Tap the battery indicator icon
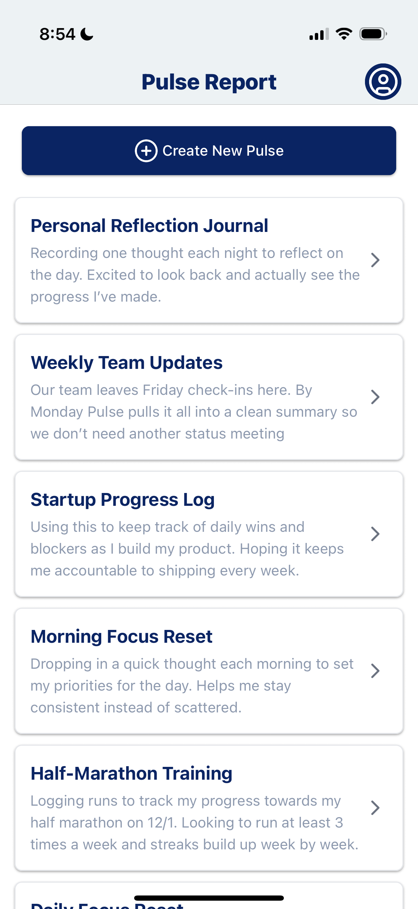The height and width of the screenshot is (909, 418). [373, 34]
